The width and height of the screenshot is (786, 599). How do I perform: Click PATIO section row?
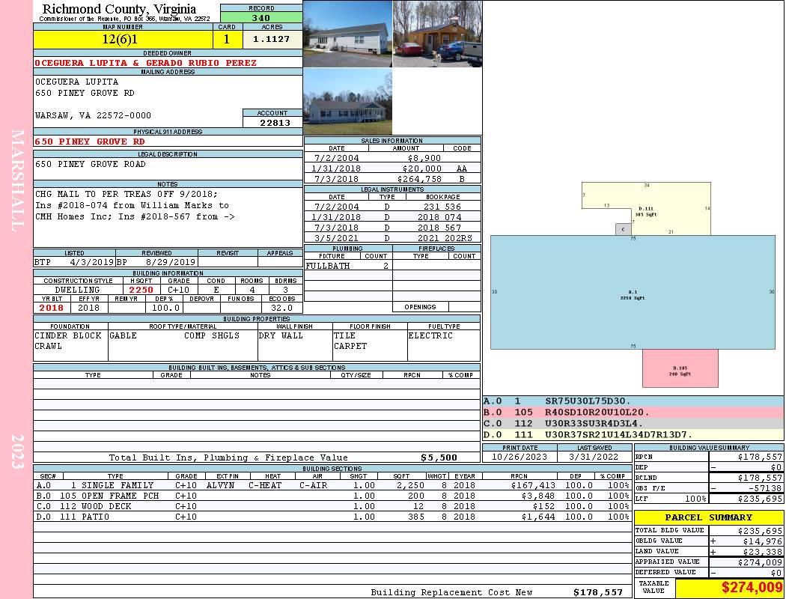click(332, 517)
